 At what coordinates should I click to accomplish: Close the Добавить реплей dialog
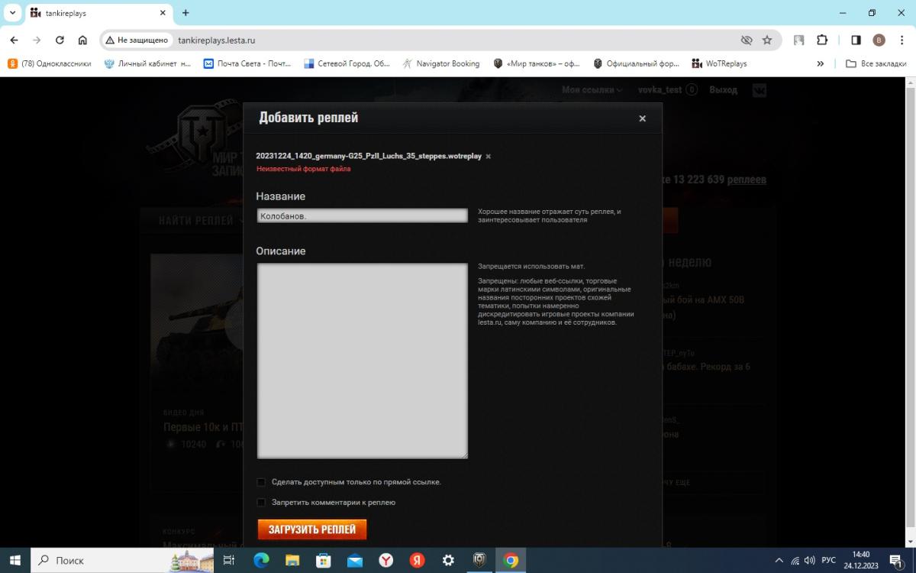click(x=642, y=118)
